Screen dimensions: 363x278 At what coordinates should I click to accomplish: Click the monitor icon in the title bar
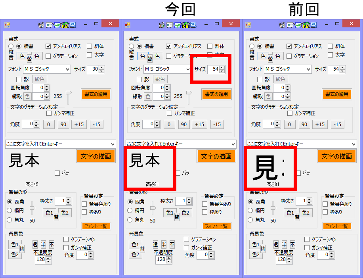[49, 24]
